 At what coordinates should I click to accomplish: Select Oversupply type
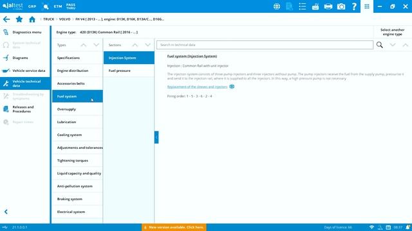[77, 109]
